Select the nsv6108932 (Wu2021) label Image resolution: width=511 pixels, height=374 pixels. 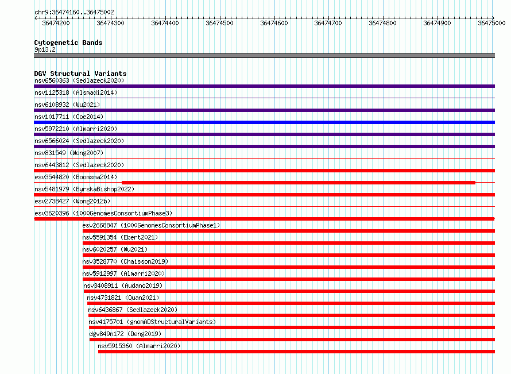click(x=67, y=105)
